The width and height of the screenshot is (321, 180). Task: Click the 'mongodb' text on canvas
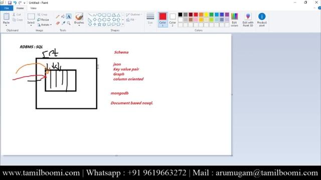pyautogui.click(x=119, y=93)
